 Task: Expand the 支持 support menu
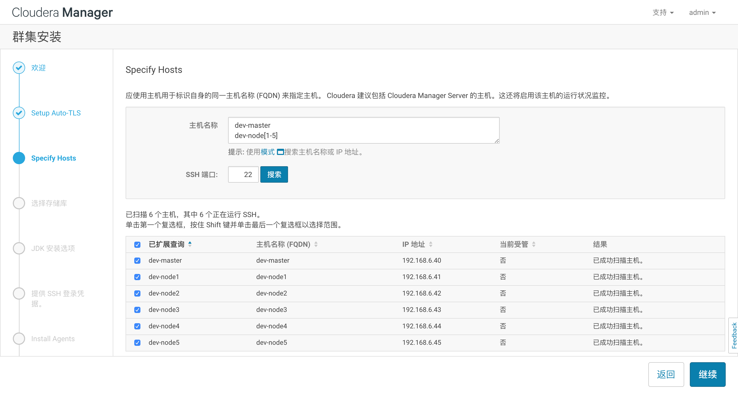click(663, 12)
